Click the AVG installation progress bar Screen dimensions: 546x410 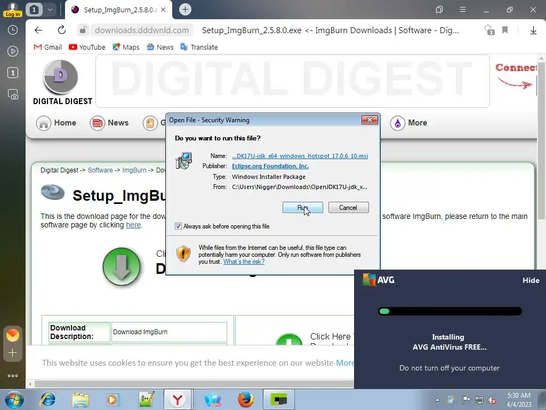pyautogui.click(x=450, y=311)
